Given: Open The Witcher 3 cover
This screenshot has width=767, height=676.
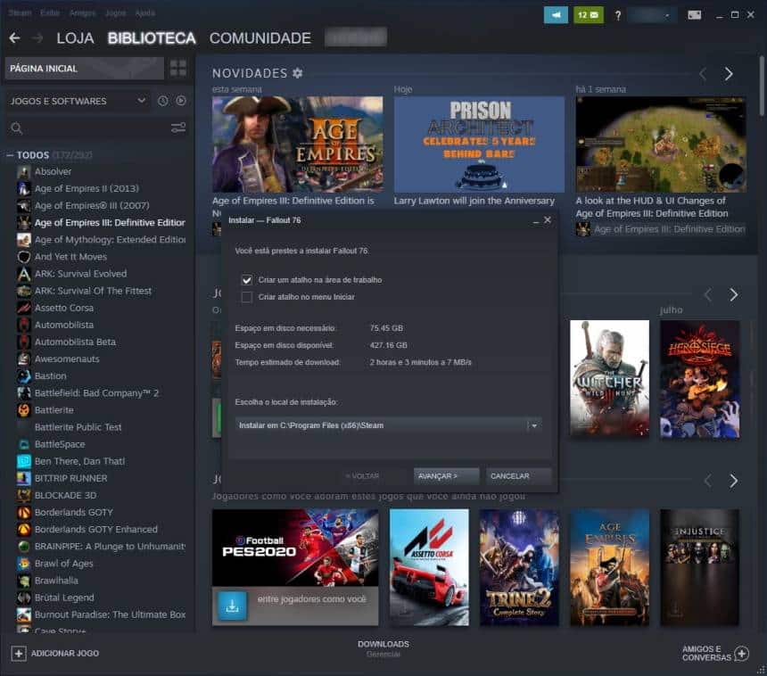Looking at the screenshot, I should [609, 379].
